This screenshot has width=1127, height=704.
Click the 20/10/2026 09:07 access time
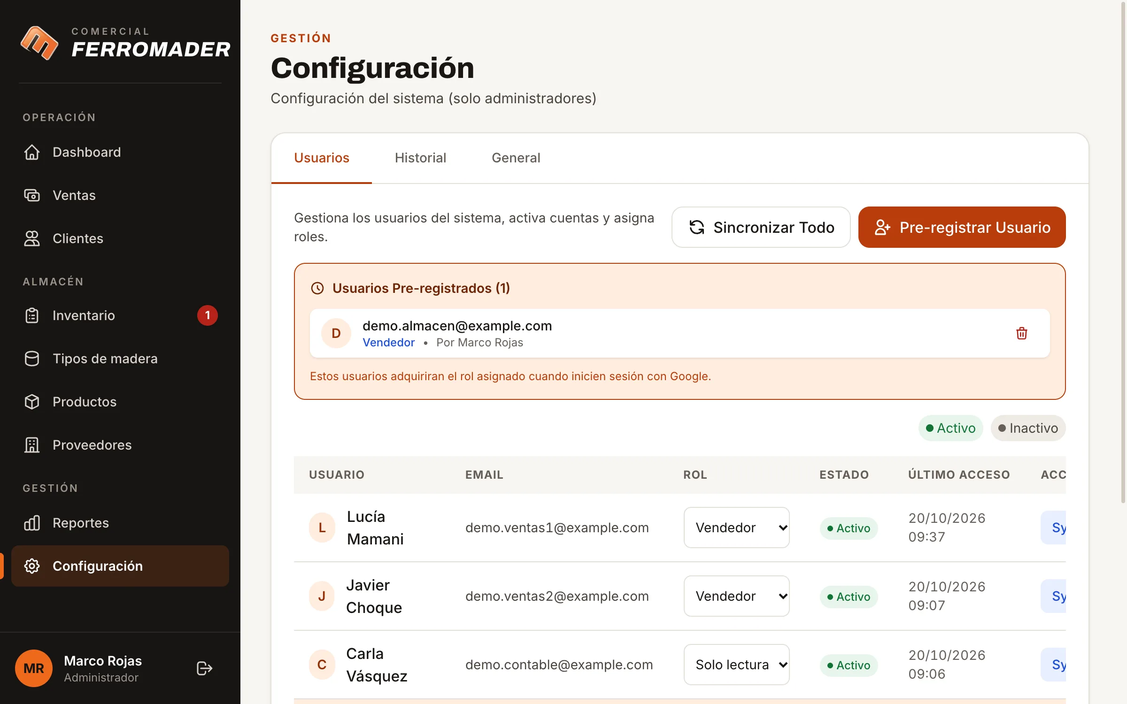pos(947,596)
